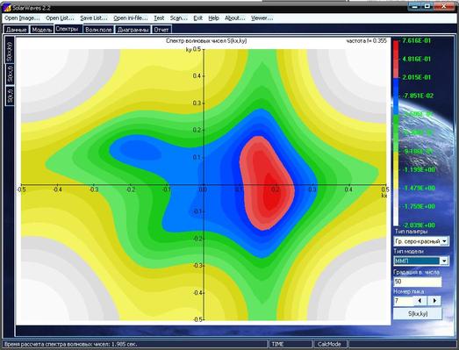Open the Отчет tab
459x350 pixels.
[161, 30]
